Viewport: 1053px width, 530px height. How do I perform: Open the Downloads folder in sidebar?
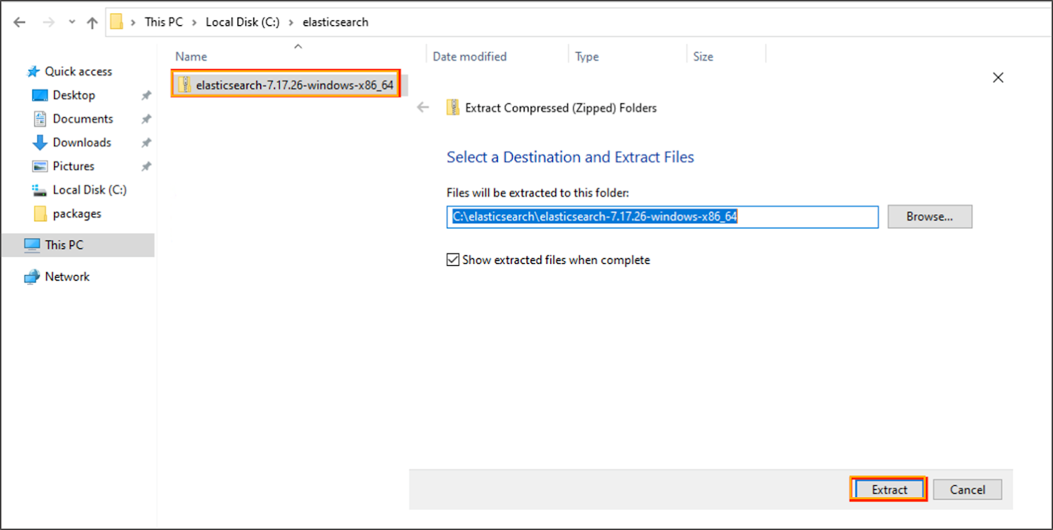82,142
